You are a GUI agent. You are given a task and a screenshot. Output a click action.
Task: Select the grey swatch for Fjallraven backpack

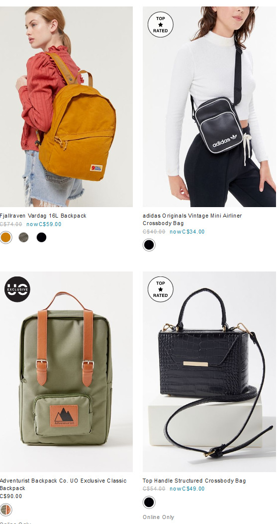(x=23, y=237)
